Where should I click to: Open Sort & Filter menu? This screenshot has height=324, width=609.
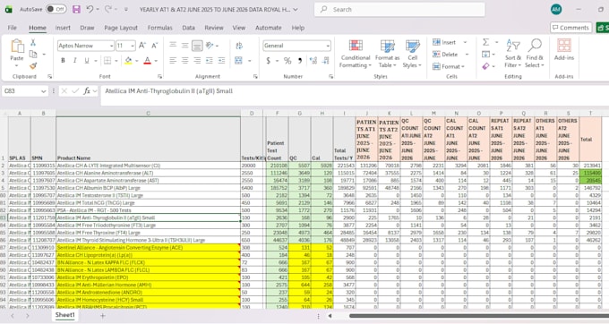(x=513, y=54)
